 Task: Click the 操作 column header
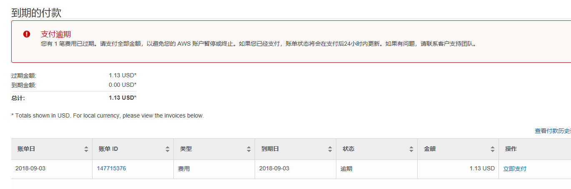(511, 149)
